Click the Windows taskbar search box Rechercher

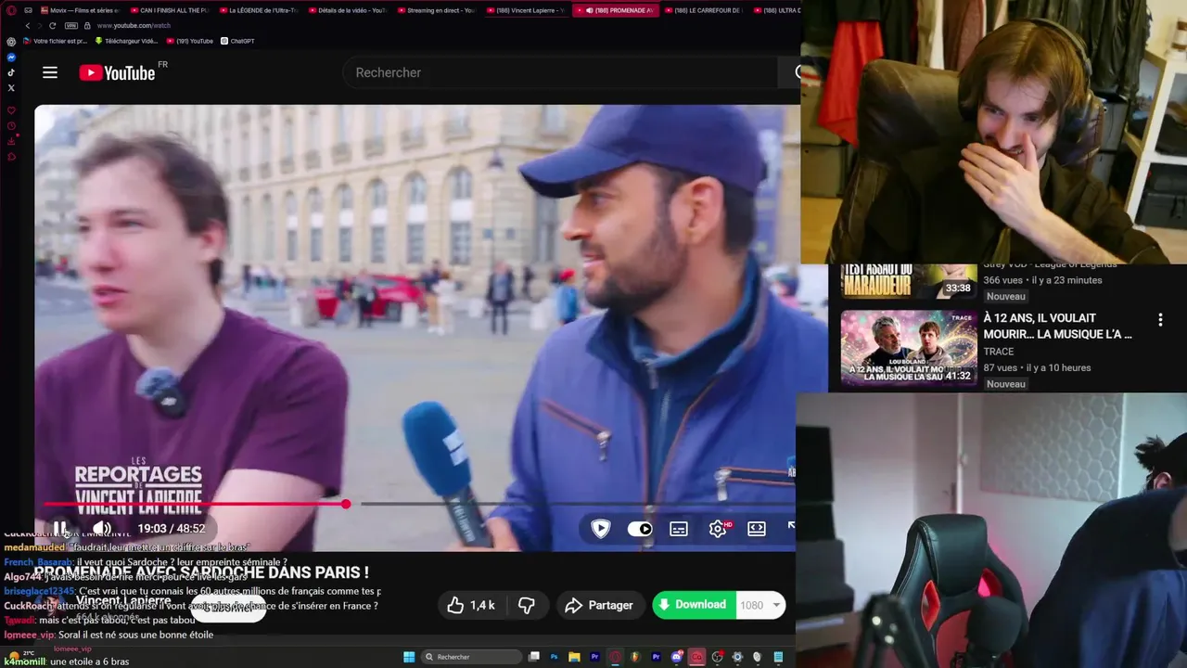471,657
